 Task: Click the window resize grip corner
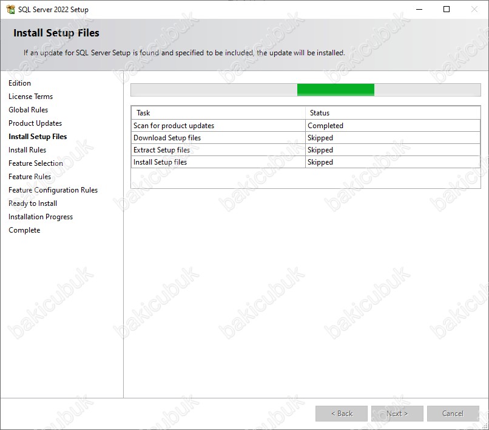(x=485, y=426)
